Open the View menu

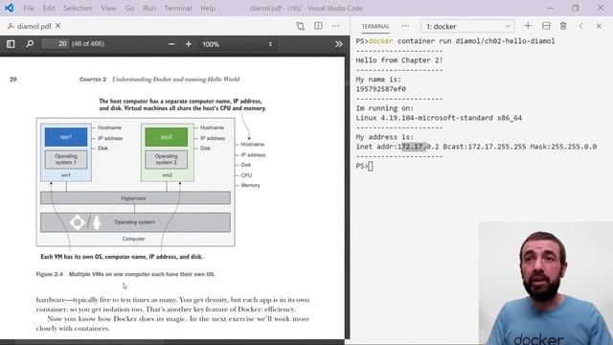point(108,9)
